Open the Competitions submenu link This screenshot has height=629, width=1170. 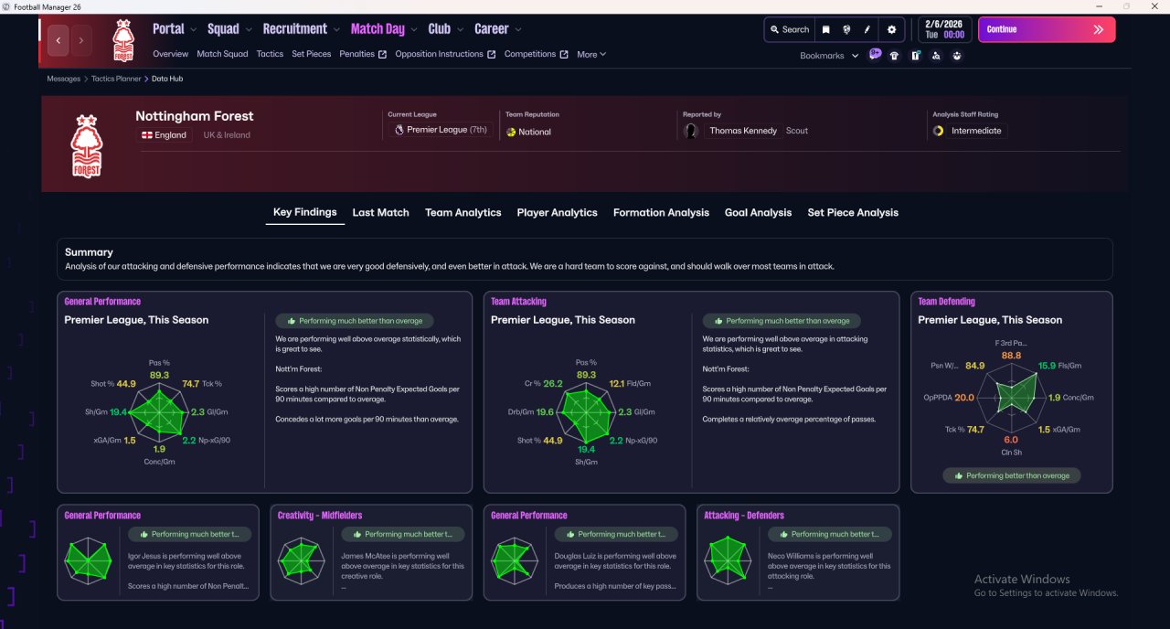(x=537, y=54)
